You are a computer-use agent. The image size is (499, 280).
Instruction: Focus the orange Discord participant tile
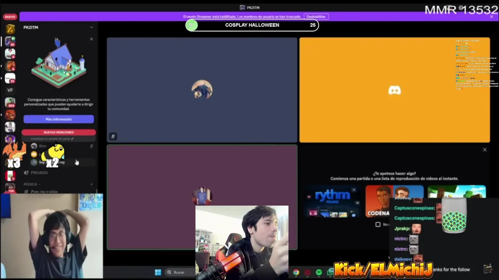click(x=395, y=90)
